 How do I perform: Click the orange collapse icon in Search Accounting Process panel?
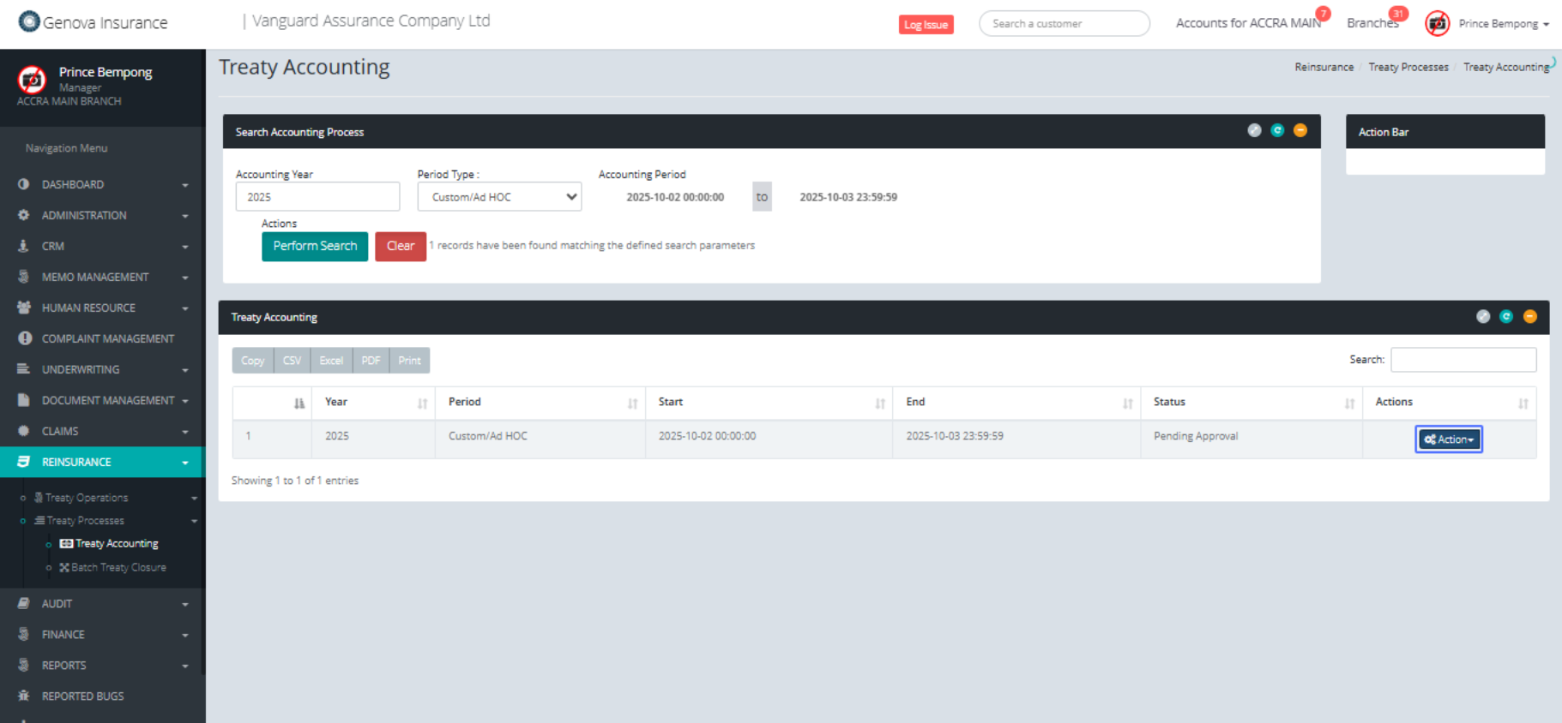coord(1300,130)
